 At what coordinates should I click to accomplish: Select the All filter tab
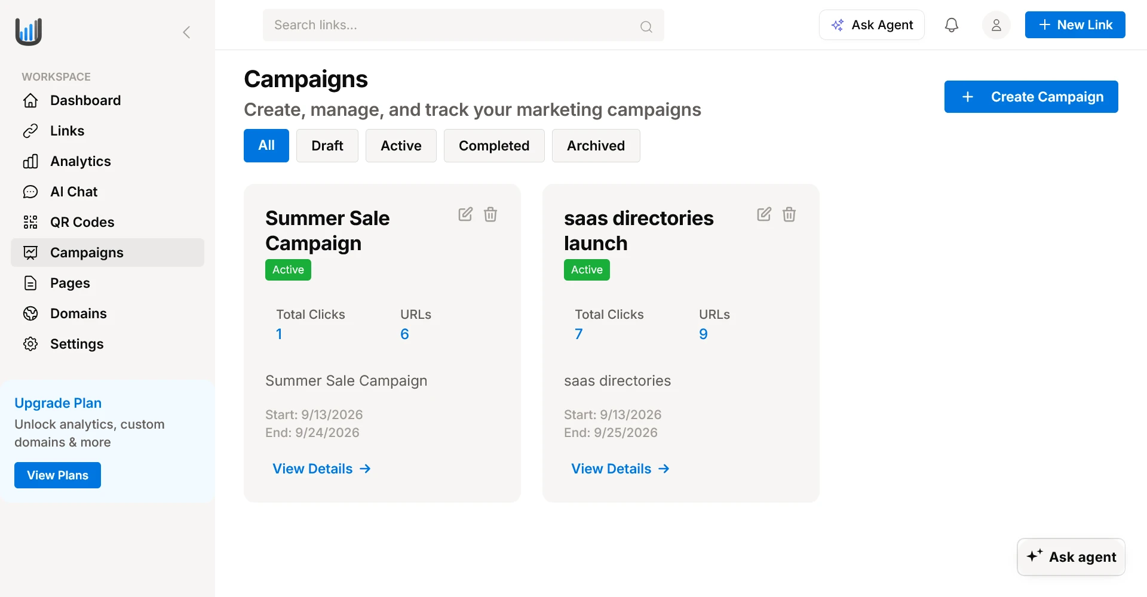266,146
